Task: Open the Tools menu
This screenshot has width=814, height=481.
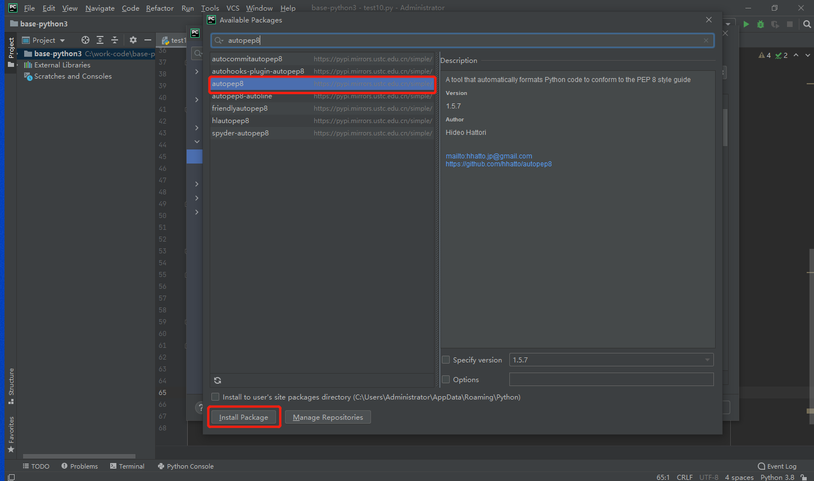Action: click(x=210, y=8)
